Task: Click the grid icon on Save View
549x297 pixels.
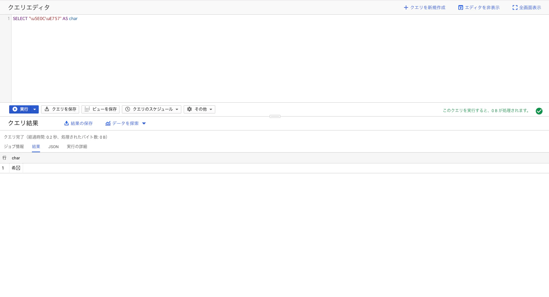Action: click(x=87, y=109)
